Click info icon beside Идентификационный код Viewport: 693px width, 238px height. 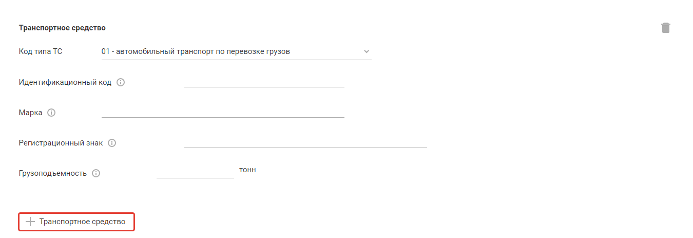pyautogui.click(x=121, y=82)
